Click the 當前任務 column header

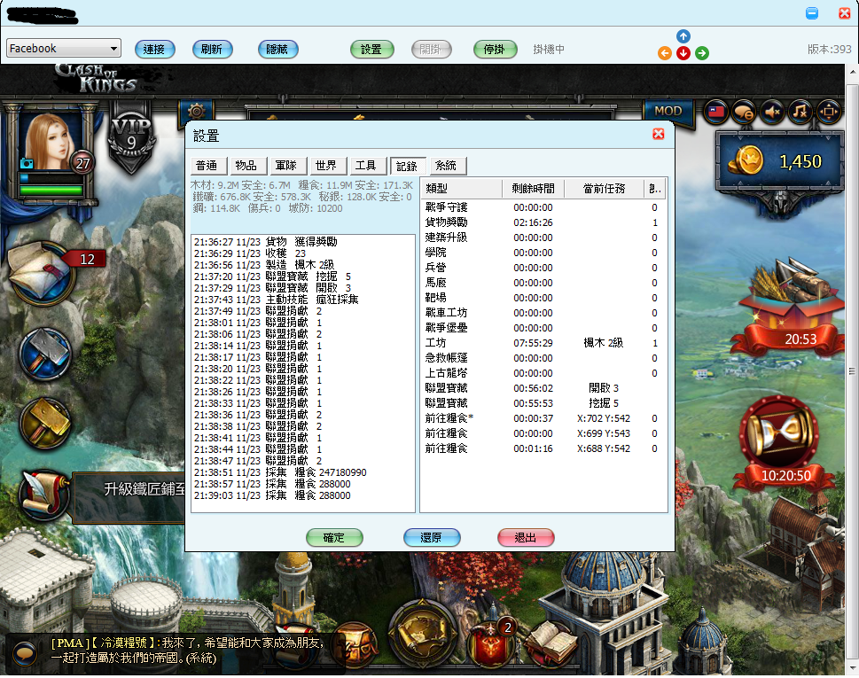[604, 189]
